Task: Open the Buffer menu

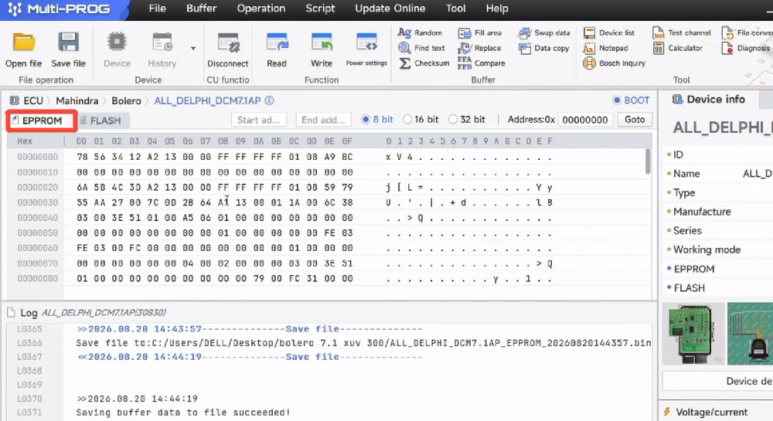Action: [x=201, y=8]
